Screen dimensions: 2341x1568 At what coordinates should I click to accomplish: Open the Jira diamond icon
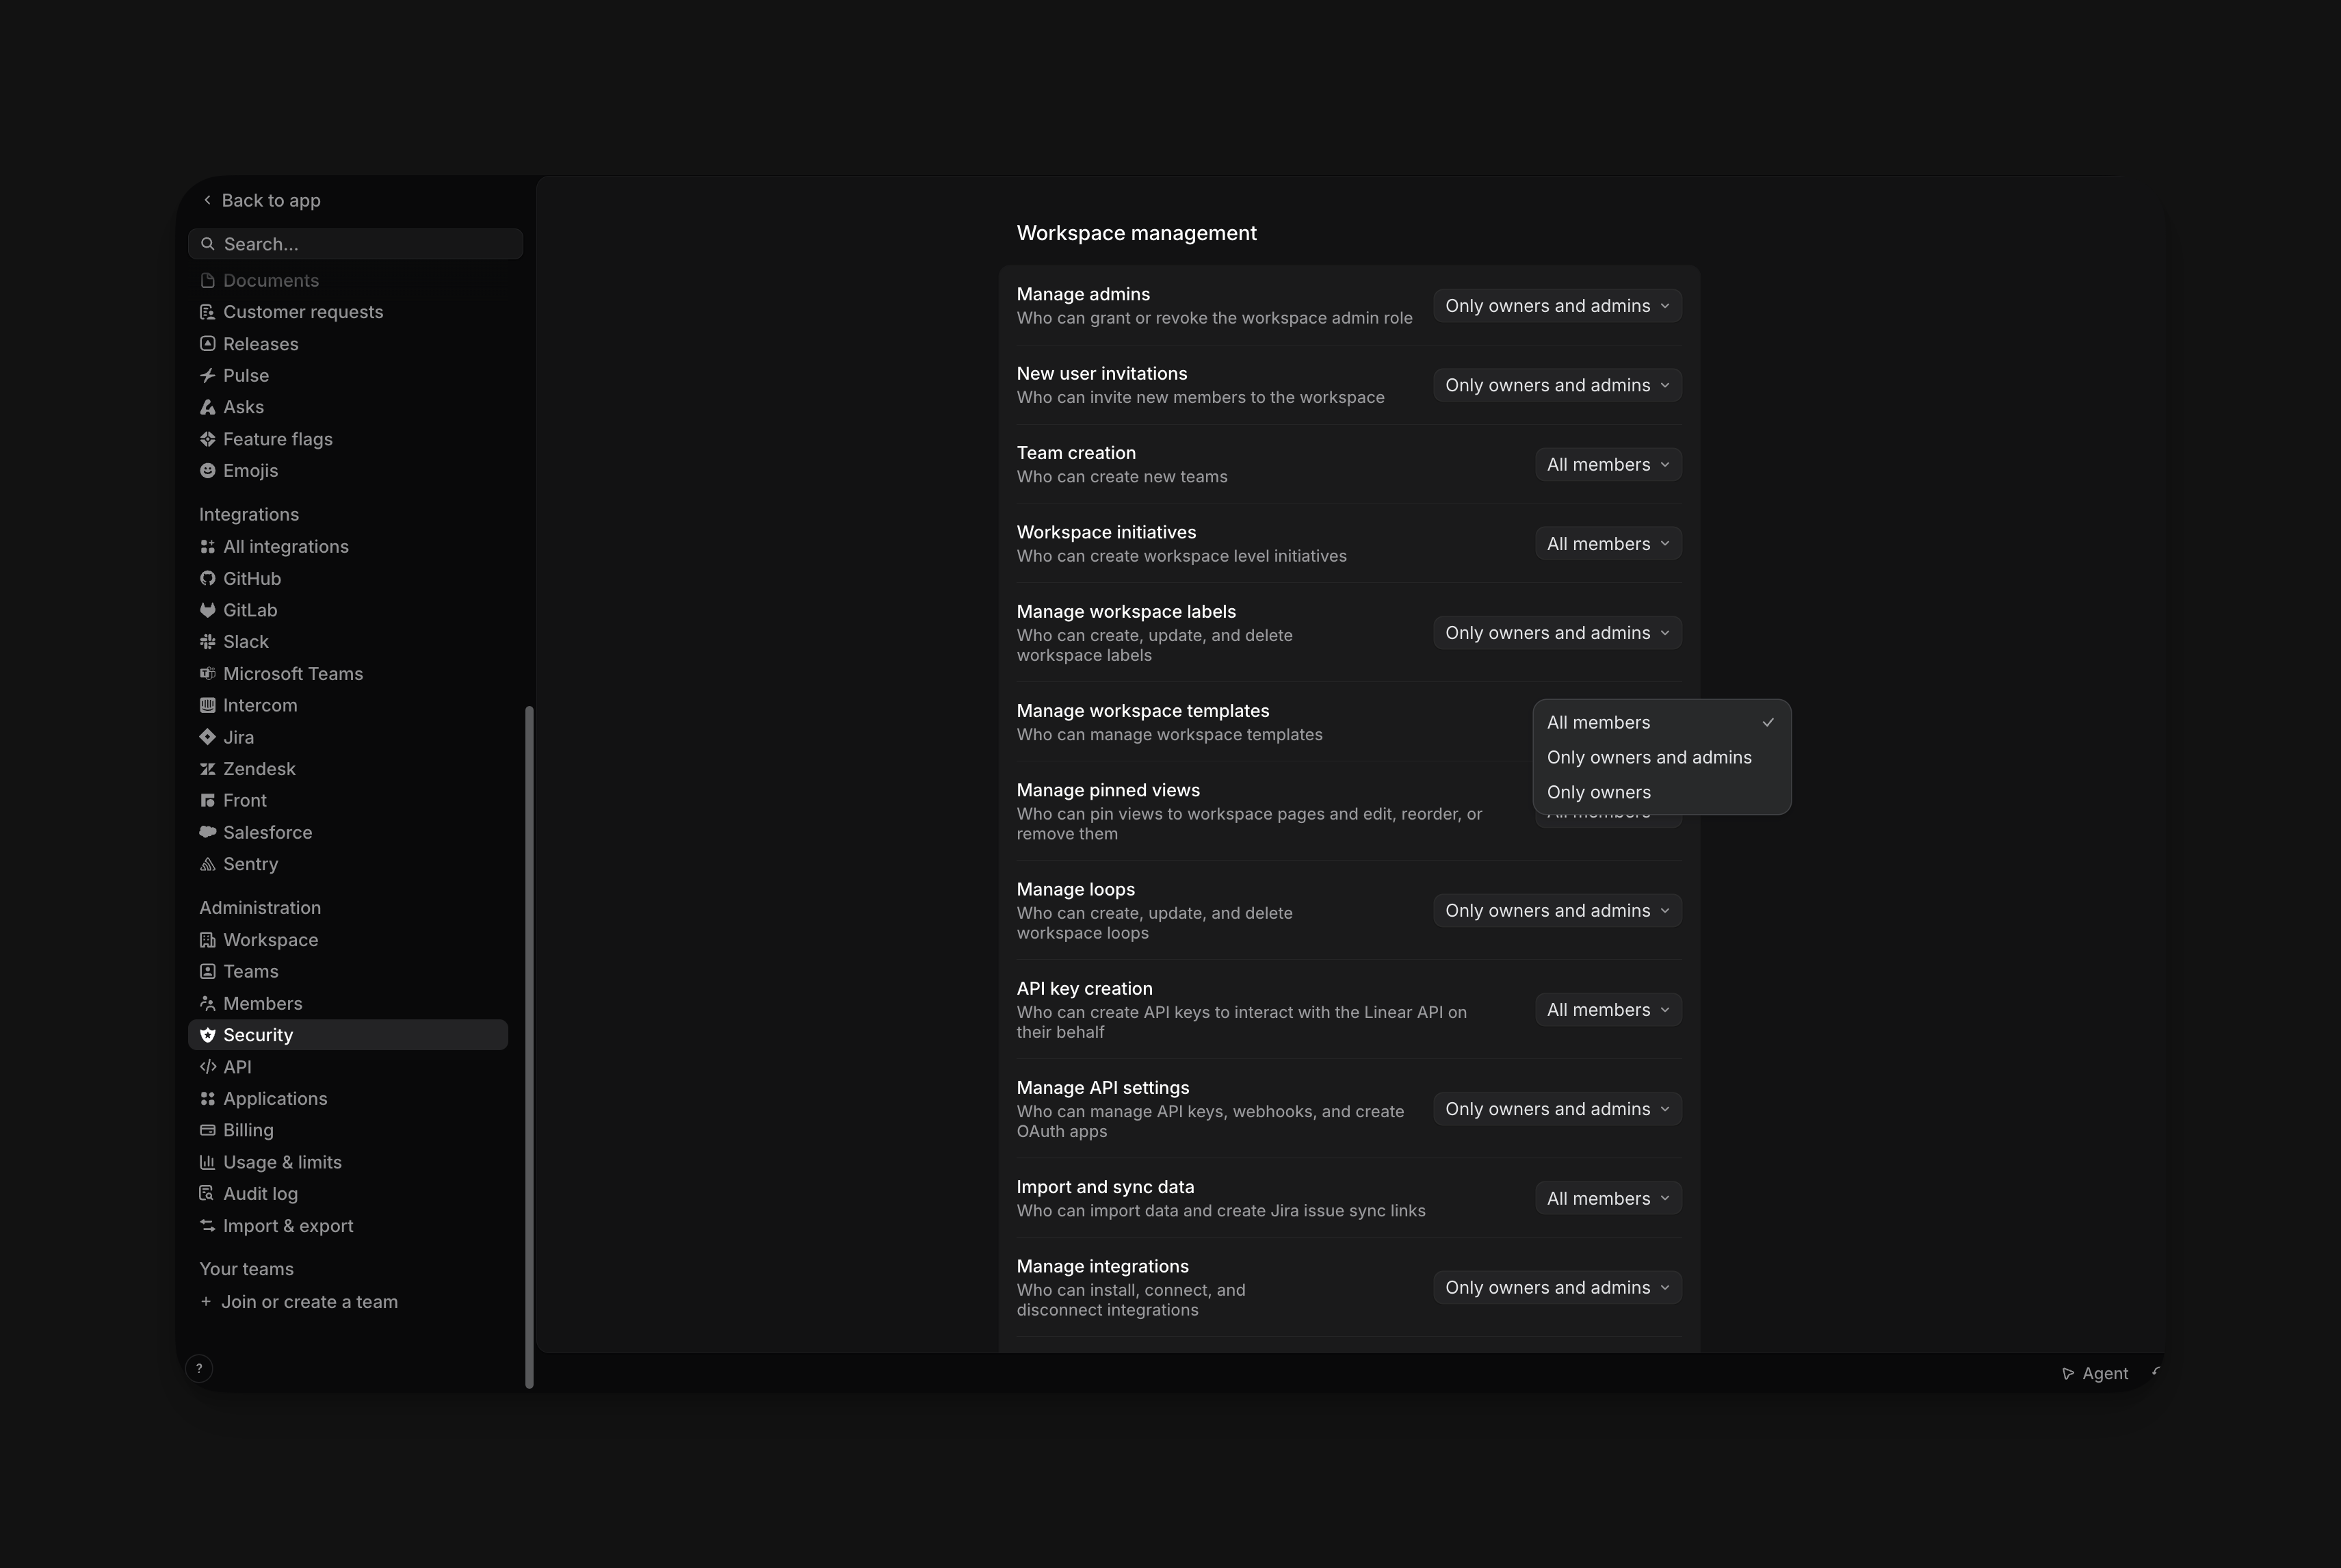(x=207, y=737)
